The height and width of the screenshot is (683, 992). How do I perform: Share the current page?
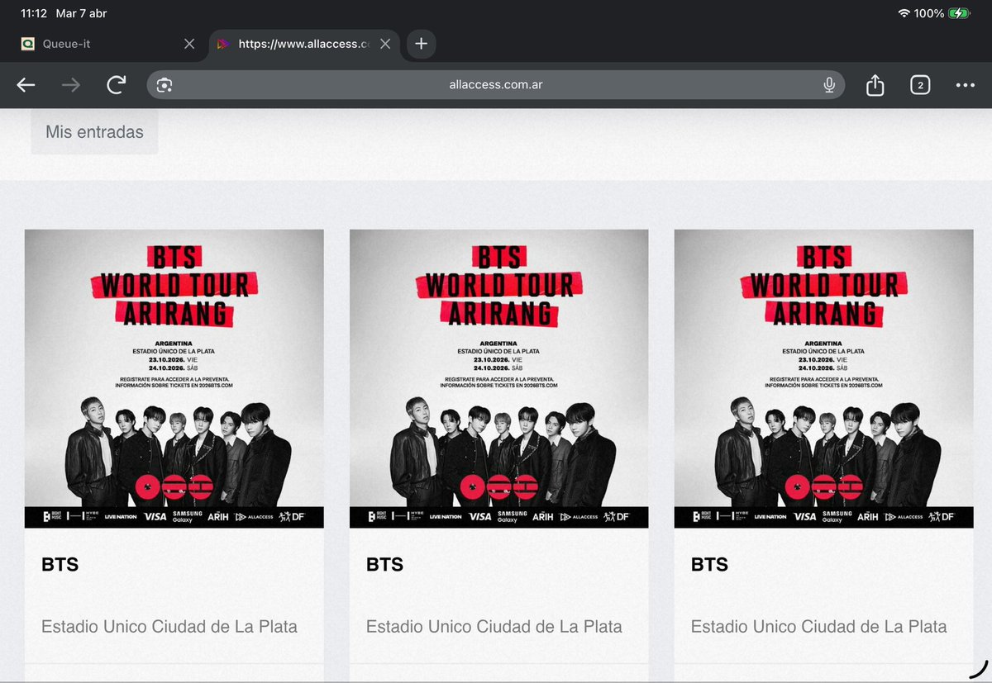click(875, 84)
